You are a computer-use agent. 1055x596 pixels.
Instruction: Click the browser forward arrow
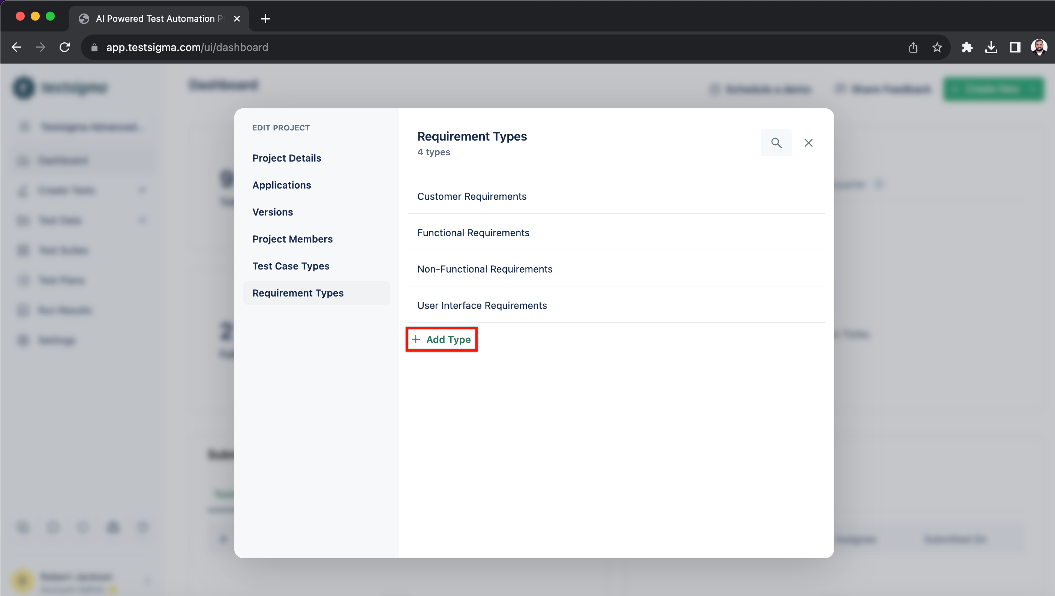pos(40,48)
